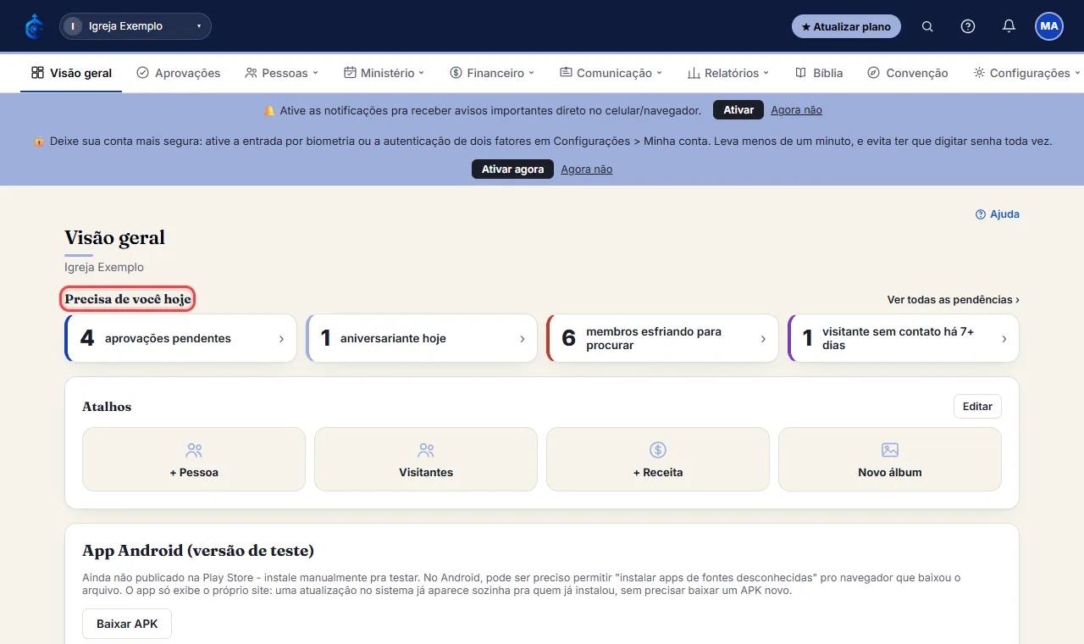The height and width of the screenshot is (644, 1084).
Task: Expand the Pessoas menu
Action: coord(282,73)
